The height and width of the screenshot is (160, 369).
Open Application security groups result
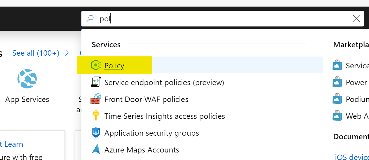[152, 133]
